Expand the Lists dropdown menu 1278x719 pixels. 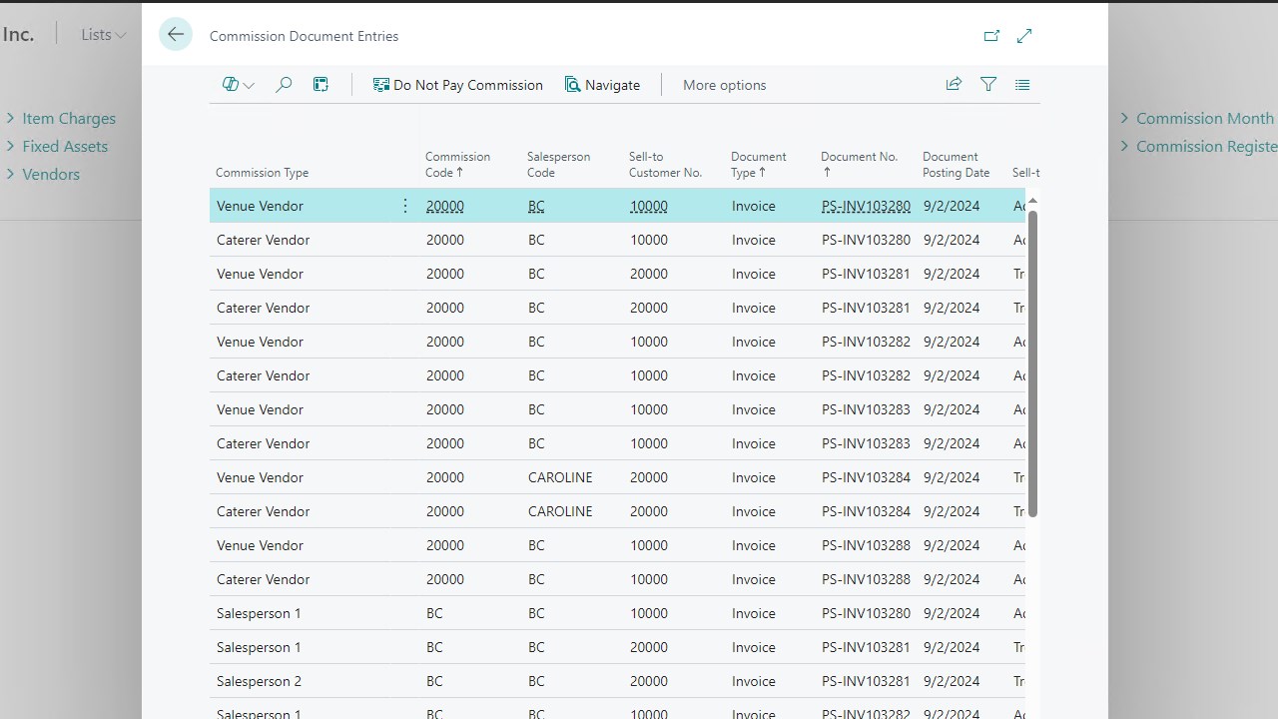pos(104,35)
